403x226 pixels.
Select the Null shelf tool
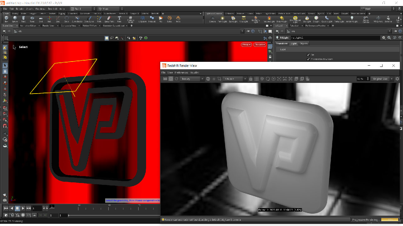coord(49,19)
